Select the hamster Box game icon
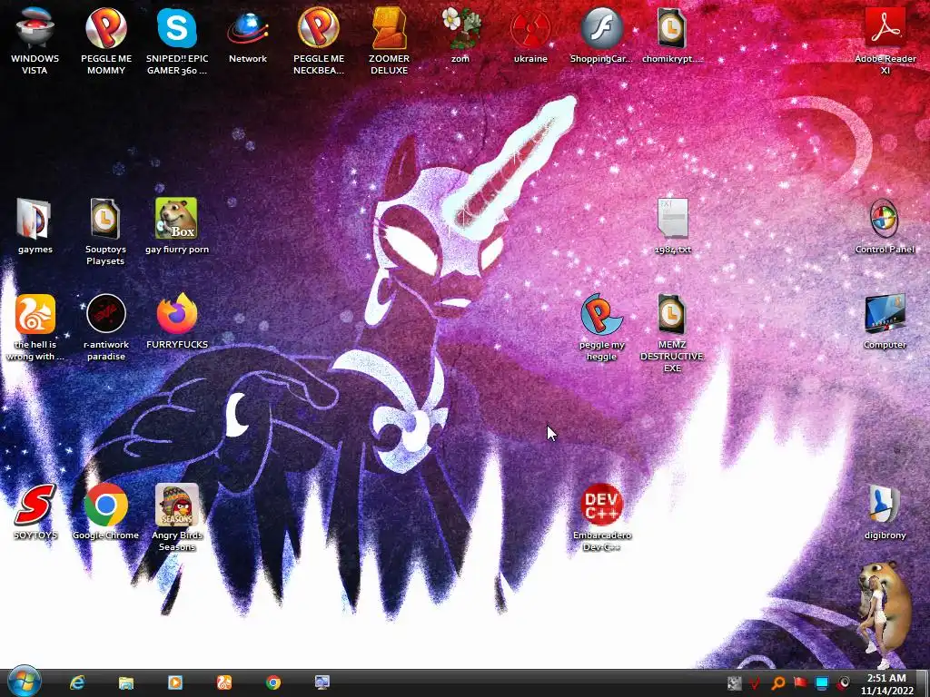The height and width of the screenshot is (697, 930). click(177, 219)
